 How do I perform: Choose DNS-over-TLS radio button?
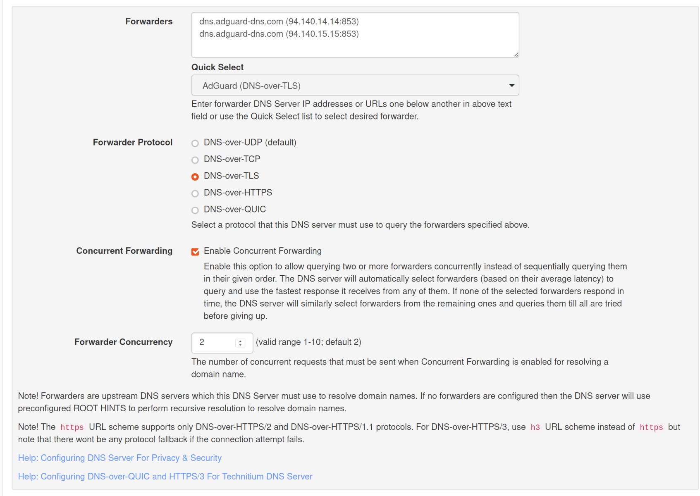pyautogui.click(x=195, y=177)
